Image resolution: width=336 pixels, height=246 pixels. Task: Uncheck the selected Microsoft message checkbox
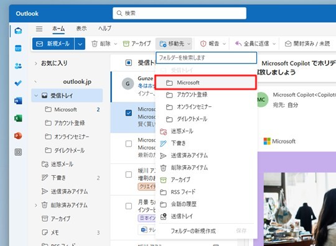coord(129,113)
